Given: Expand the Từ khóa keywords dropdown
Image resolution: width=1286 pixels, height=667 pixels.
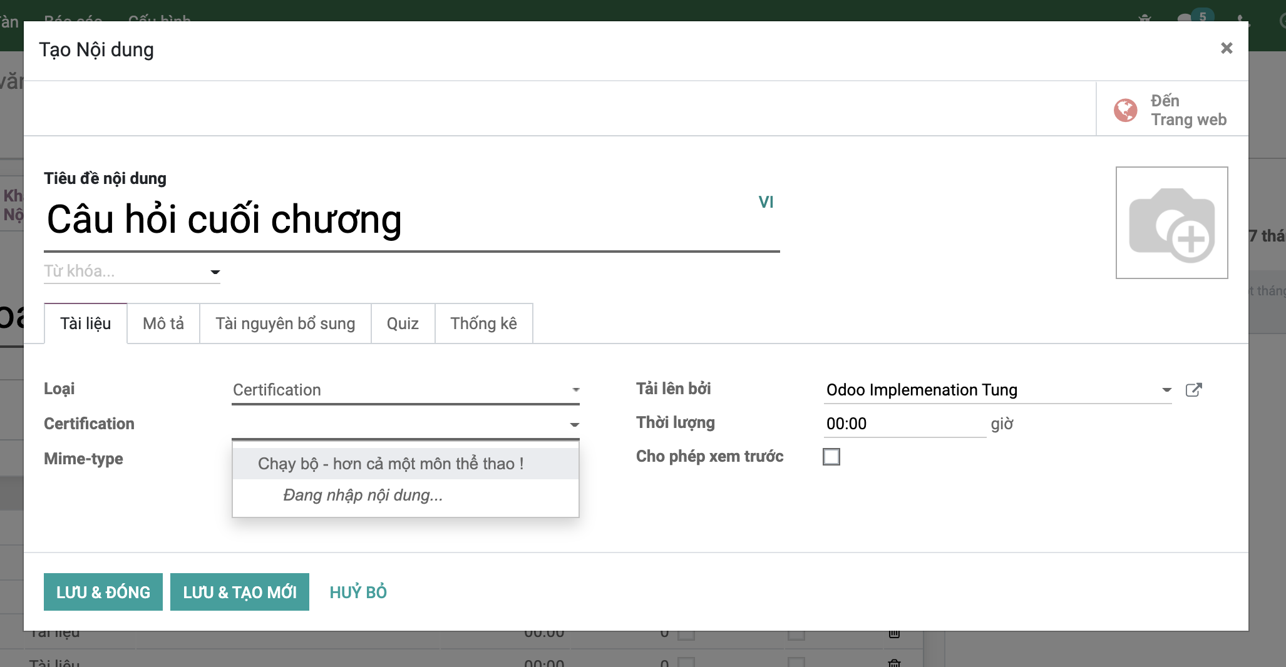Looking at the screenshot, I should (x=215, y=272).
